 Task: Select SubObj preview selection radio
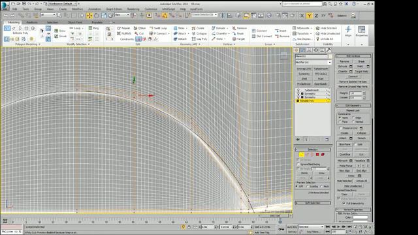click(308, 187)
